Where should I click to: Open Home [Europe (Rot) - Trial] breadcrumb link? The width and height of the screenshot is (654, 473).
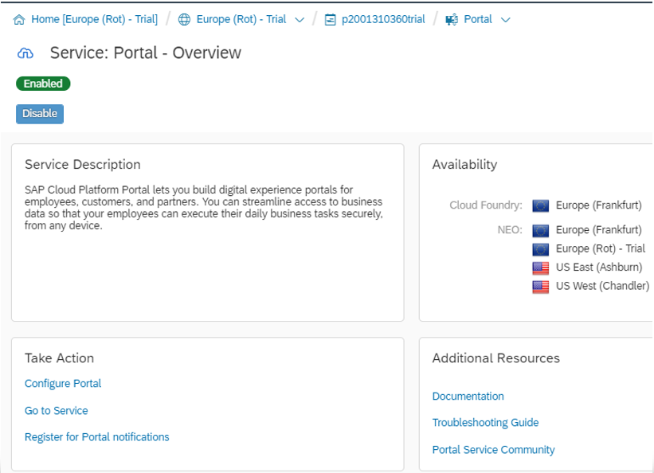[94, 19]
